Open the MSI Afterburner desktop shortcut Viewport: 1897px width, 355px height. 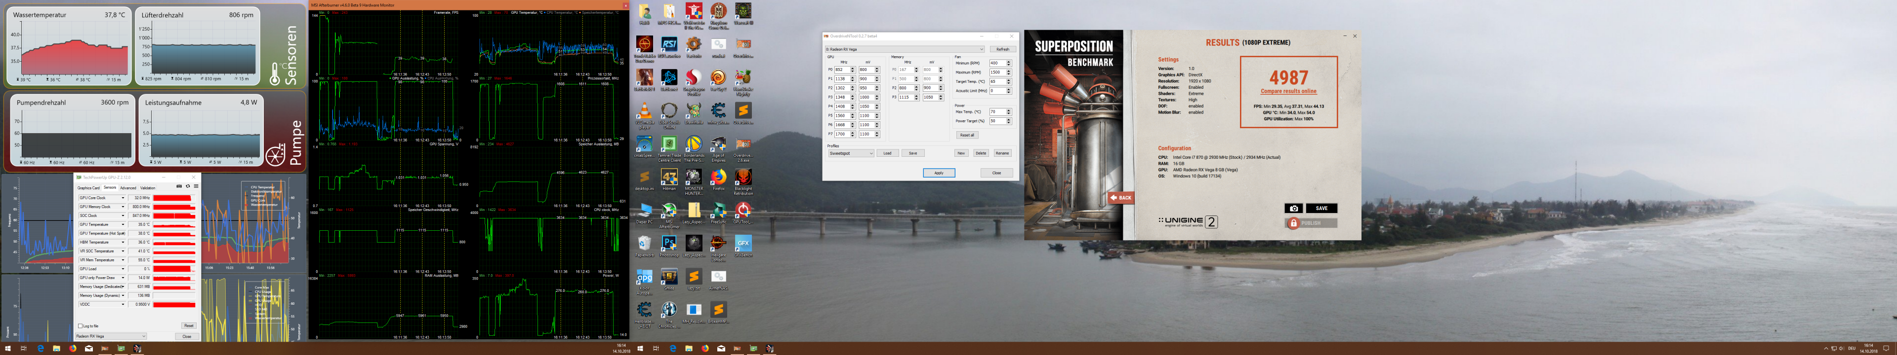click(669, 215)
